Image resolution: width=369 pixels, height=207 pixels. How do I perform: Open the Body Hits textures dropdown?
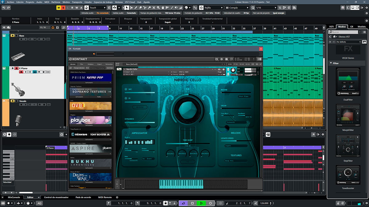pyautogui.click(x=236, y=161)
